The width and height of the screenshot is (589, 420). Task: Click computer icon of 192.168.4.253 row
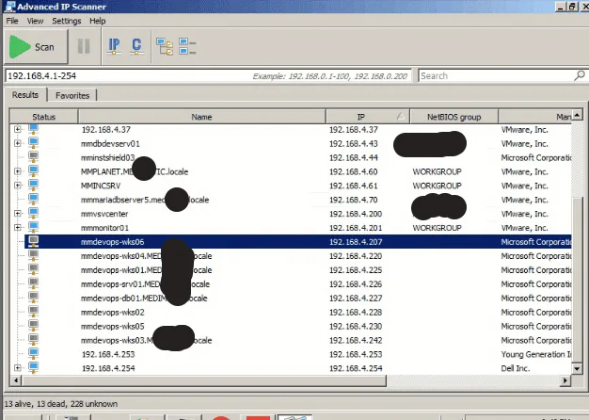(34, 354)
